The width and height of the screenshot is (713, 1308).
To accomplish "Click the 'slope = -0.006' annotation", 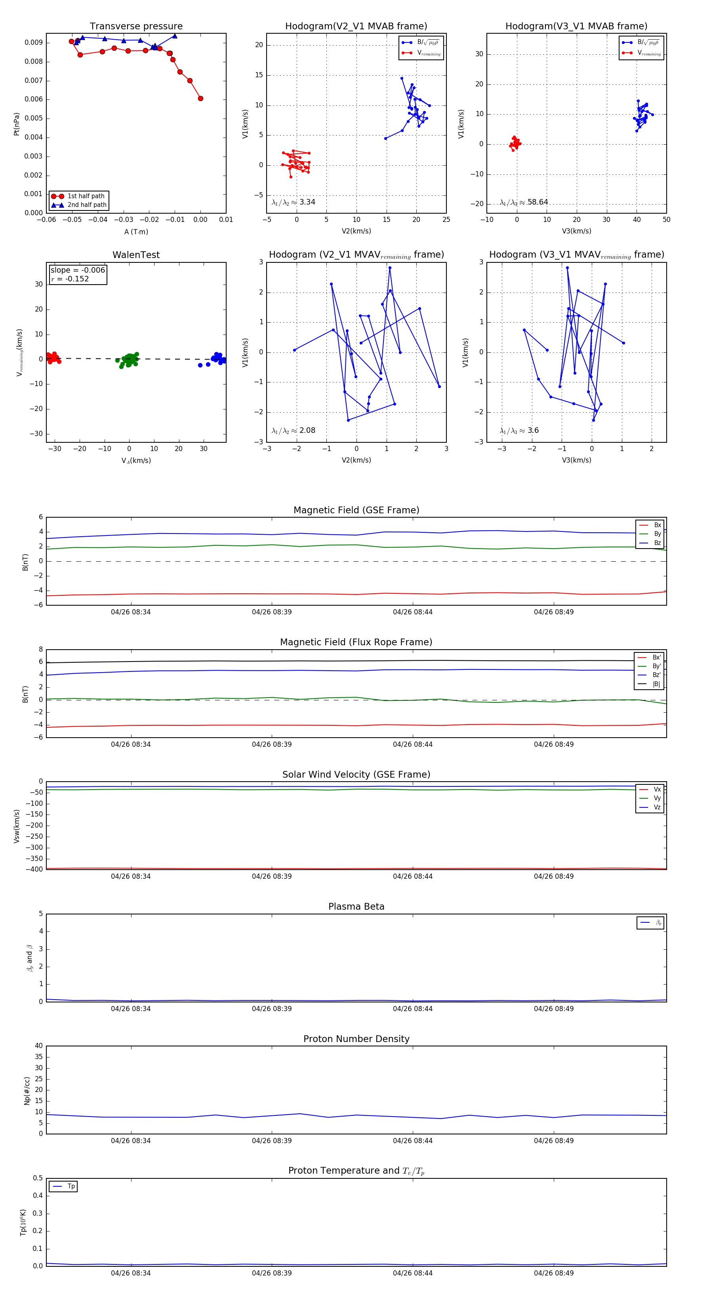I will (x=78, y=270).
